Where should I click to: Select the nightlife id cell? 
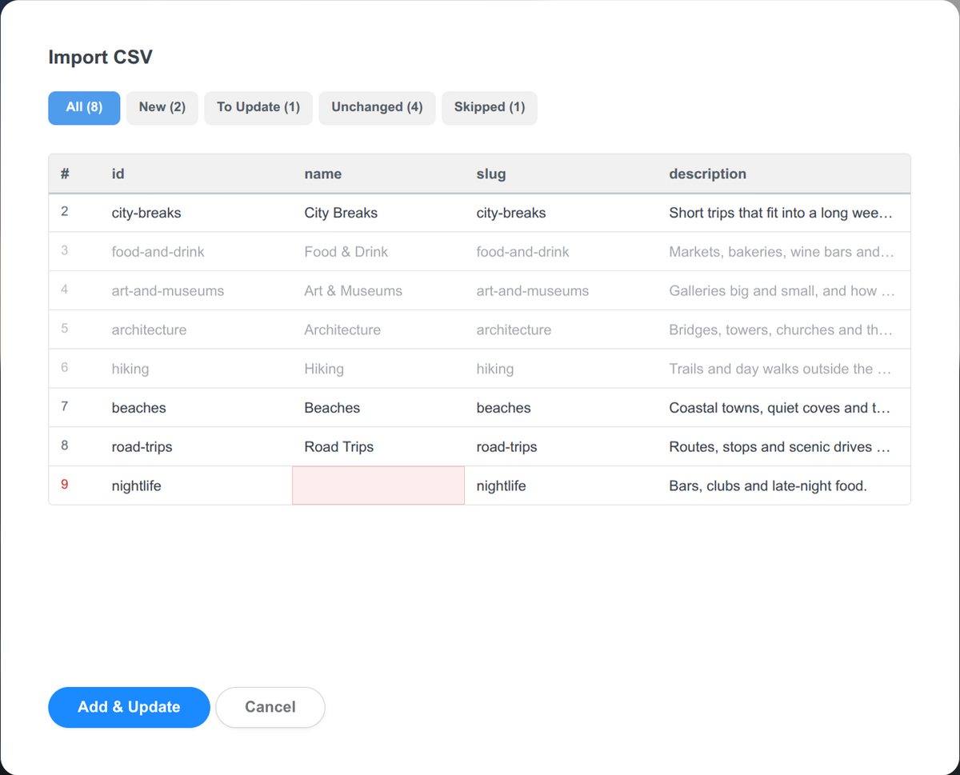(x=196, y=485)
